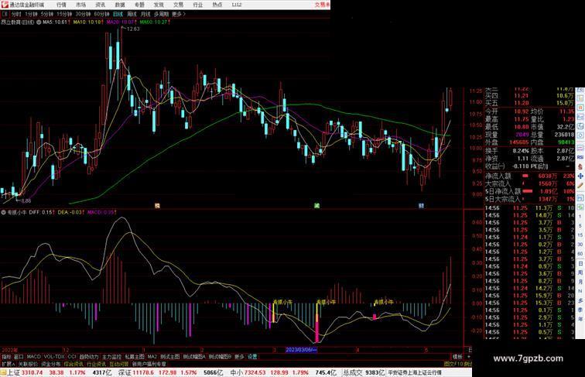Select the 多周期 multi-period tab
585x377 pixels.
click(x=161, y=14)
